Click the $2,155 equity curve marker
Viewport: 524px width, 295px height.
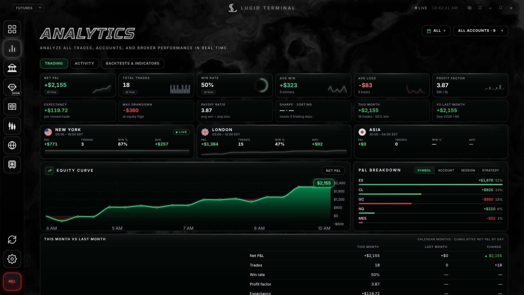coord(324,183)
